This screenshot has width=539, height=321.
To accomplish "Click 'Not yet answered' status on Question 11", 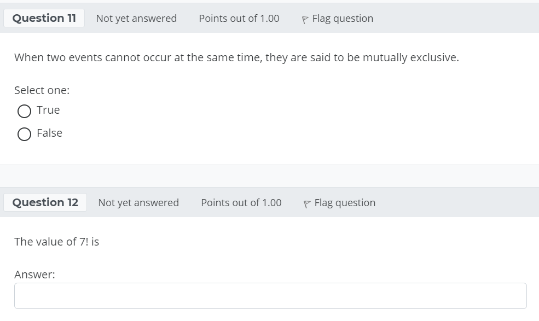I will point(136,18).
